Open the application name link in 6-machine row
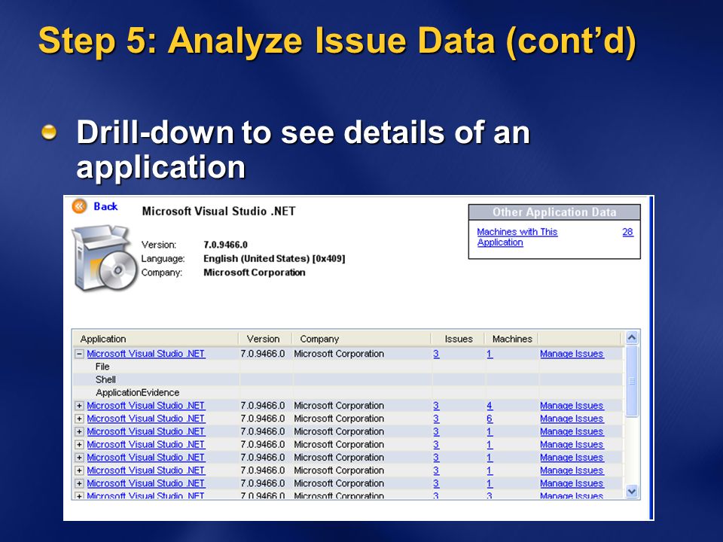This screenshot has width=723, height=542. tap(145, 419)
